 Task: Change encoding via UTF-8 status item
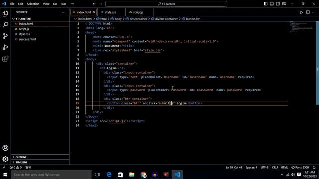(265, 167)
